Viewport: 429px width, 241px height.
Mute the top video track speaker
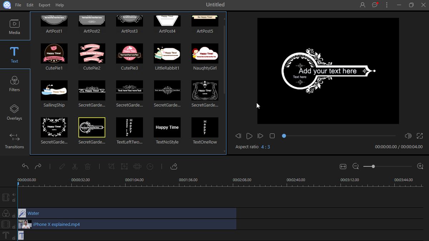click(x=14, y=195)
